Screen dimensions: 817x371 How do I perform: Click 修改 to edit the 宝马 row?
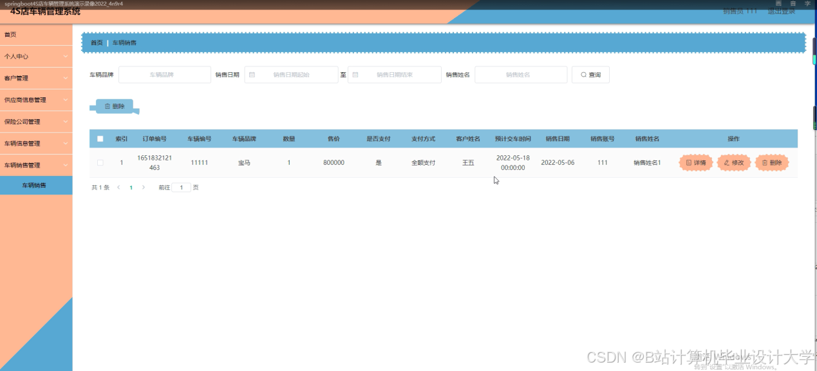point(733,163)
